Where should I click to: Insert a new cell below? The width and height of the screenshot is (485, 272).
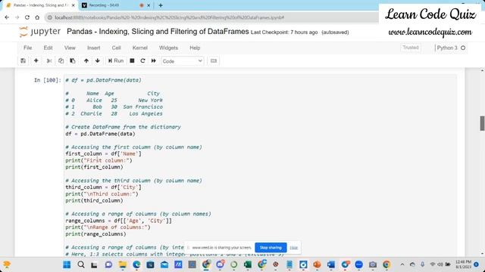(36, 60)
